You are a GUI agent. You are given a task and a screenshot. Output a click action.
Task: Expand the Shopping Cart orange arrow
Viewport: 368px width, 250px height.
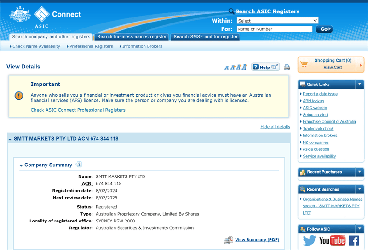(361, 65)
